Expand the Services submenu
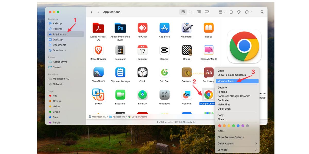 tap(237, 150)
